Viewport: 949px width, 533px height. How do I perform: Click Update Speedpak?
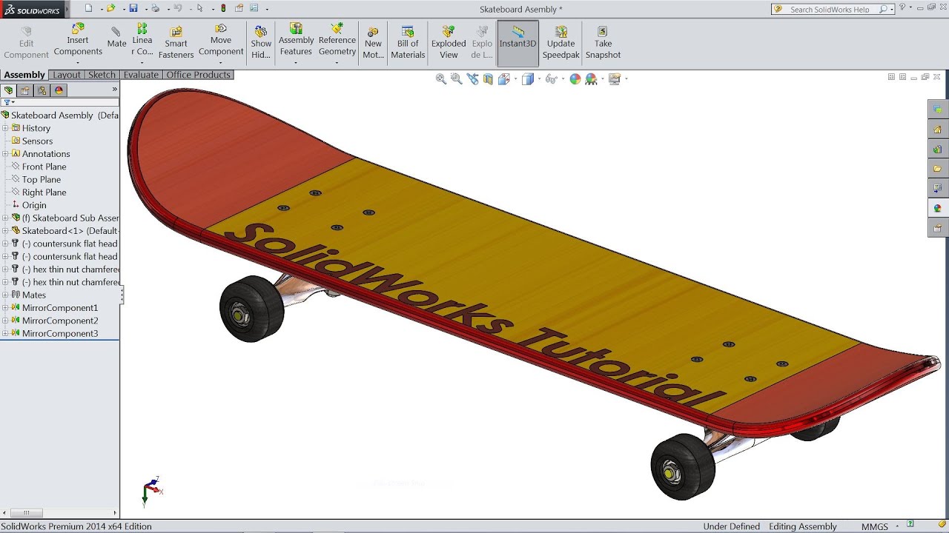coord(561,43)
